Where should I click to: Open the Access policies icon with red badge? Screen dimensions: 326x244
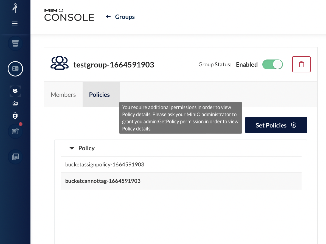pos(15,131)
